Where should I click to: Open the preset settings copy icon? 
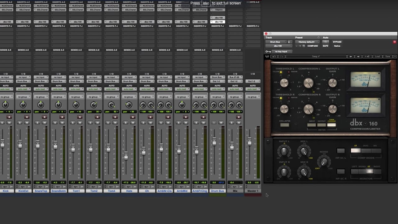tap(304, 46)
